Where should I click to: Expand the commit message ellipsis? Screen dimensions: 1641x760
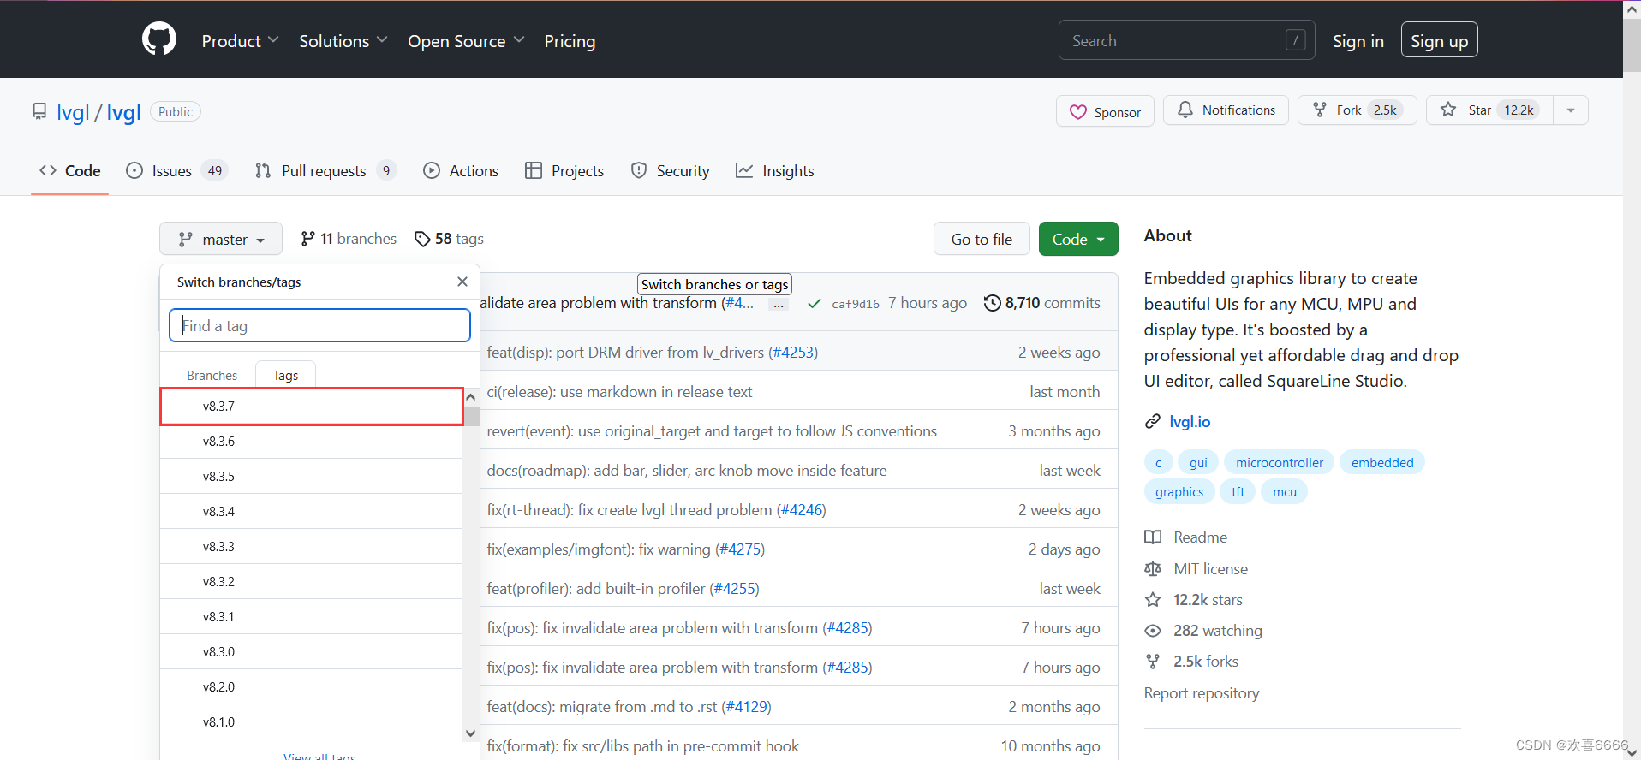pyautogui.click(x=778, y=305)
